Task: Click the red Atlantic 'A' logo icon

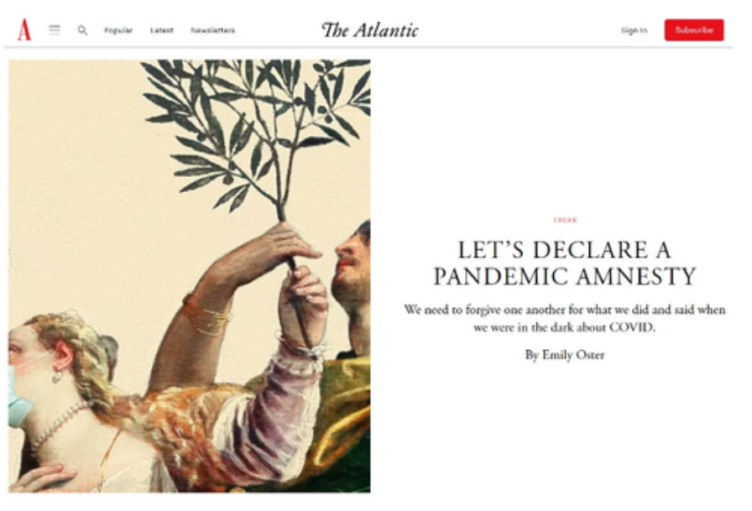Action: [x=24, y=29]
